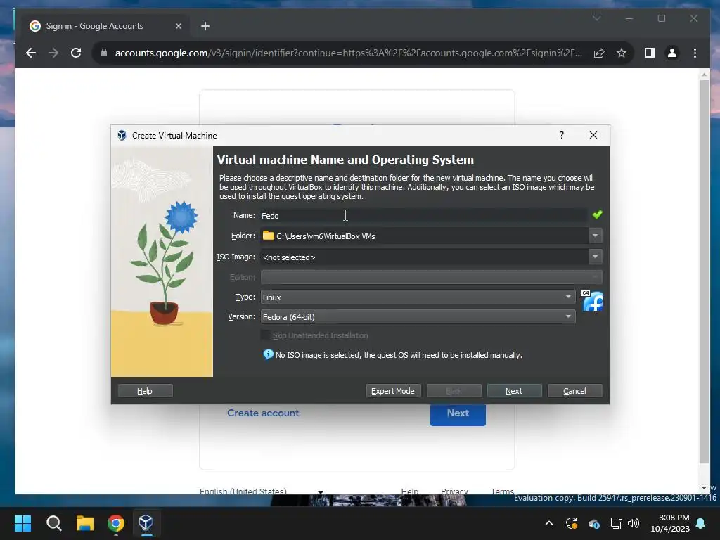Image resolution: width=720 pixels, height=540 pixels.
Task: Open the language dropdown English (United States)
Action: pos(262,491)
